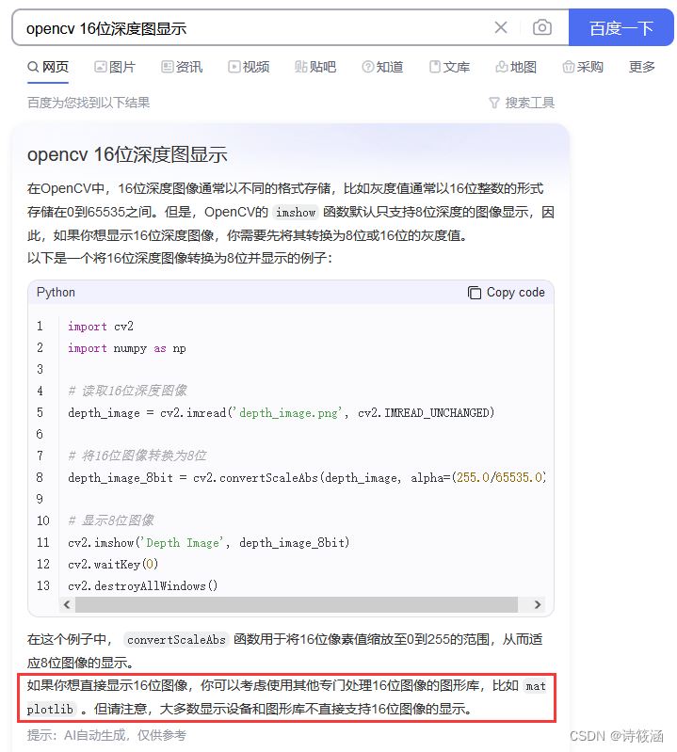This screenshot has height=752, width=677.
Task: Click the cv2.imshow code line
Action: click(209, 542)
